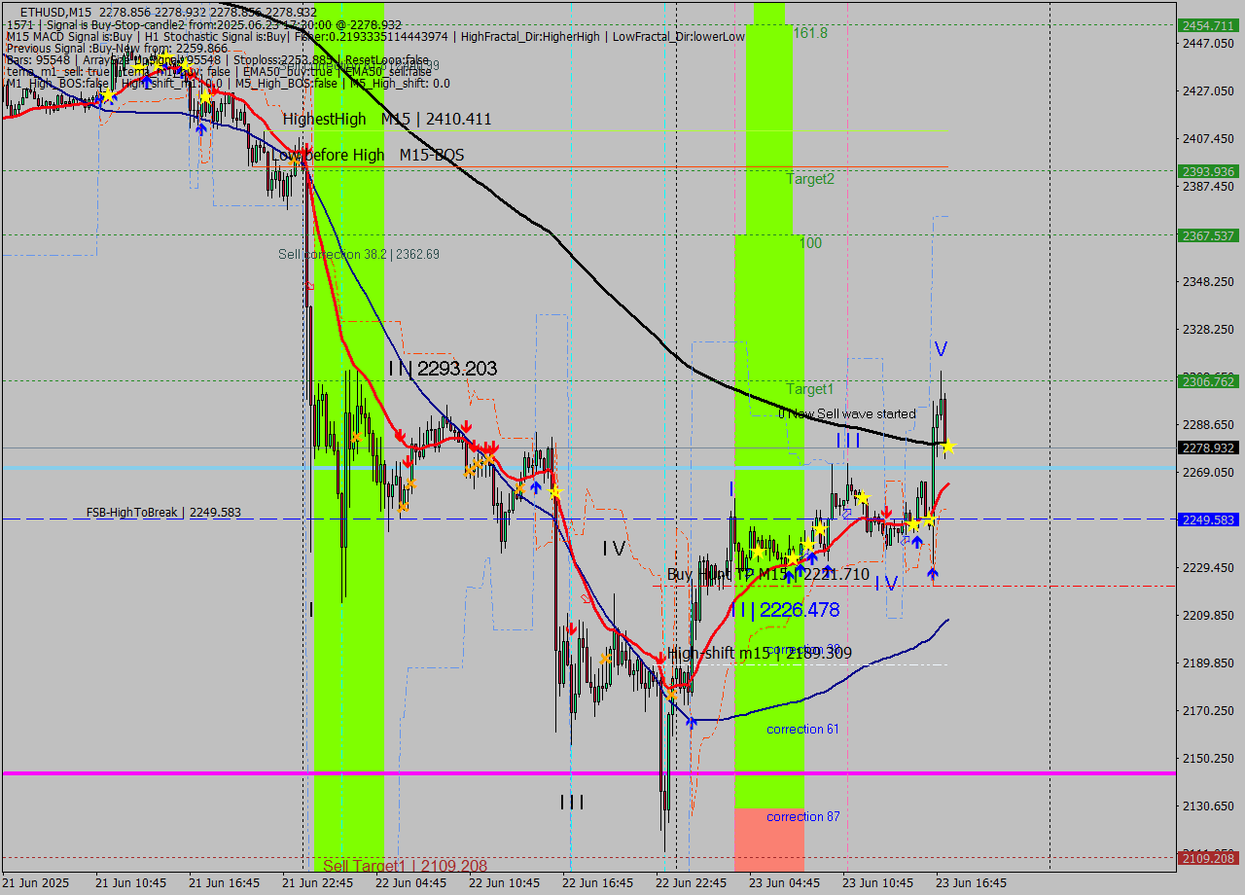This screenshot has height=895, width=1245.
Task: Click the green 2454.711 price axis tag
Action: tap(1207, 25)
